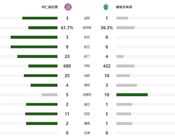This screenshot has height=139, width=175.
Task: Click Bayern's 680 passes value
Action: 67,66
